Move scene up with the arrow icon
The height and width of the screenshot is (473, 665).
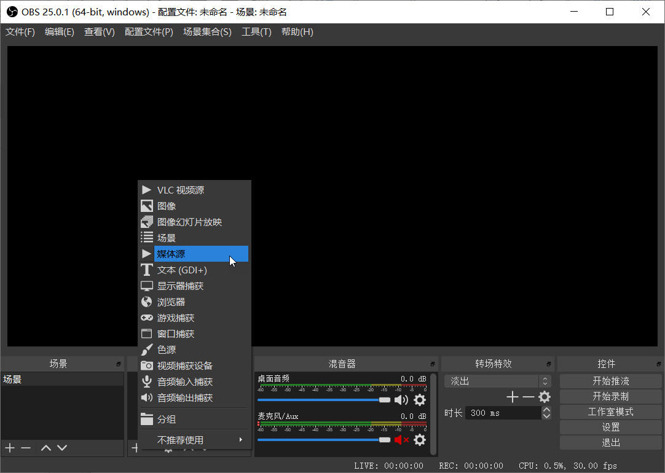point(46,448)
